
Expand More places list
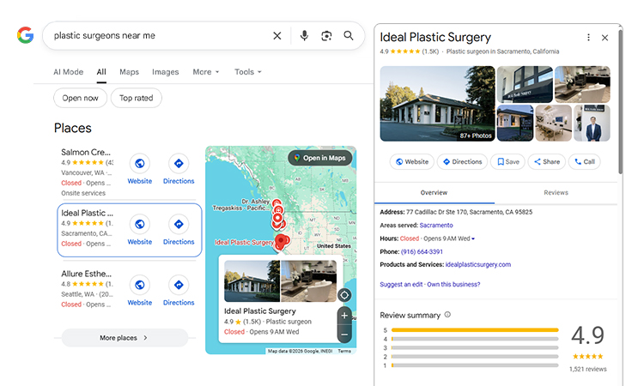point(125,338)
